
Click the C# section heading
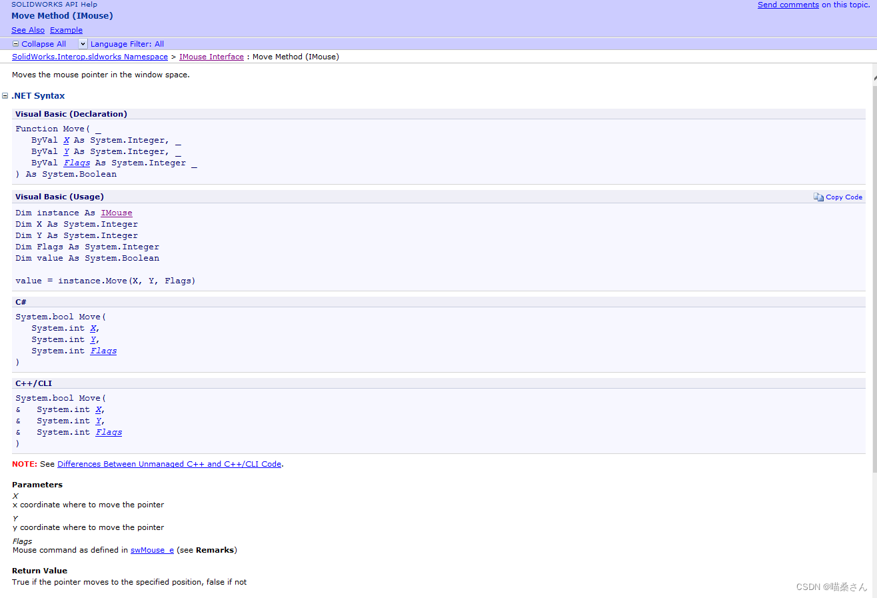click(x=22, y=302)
